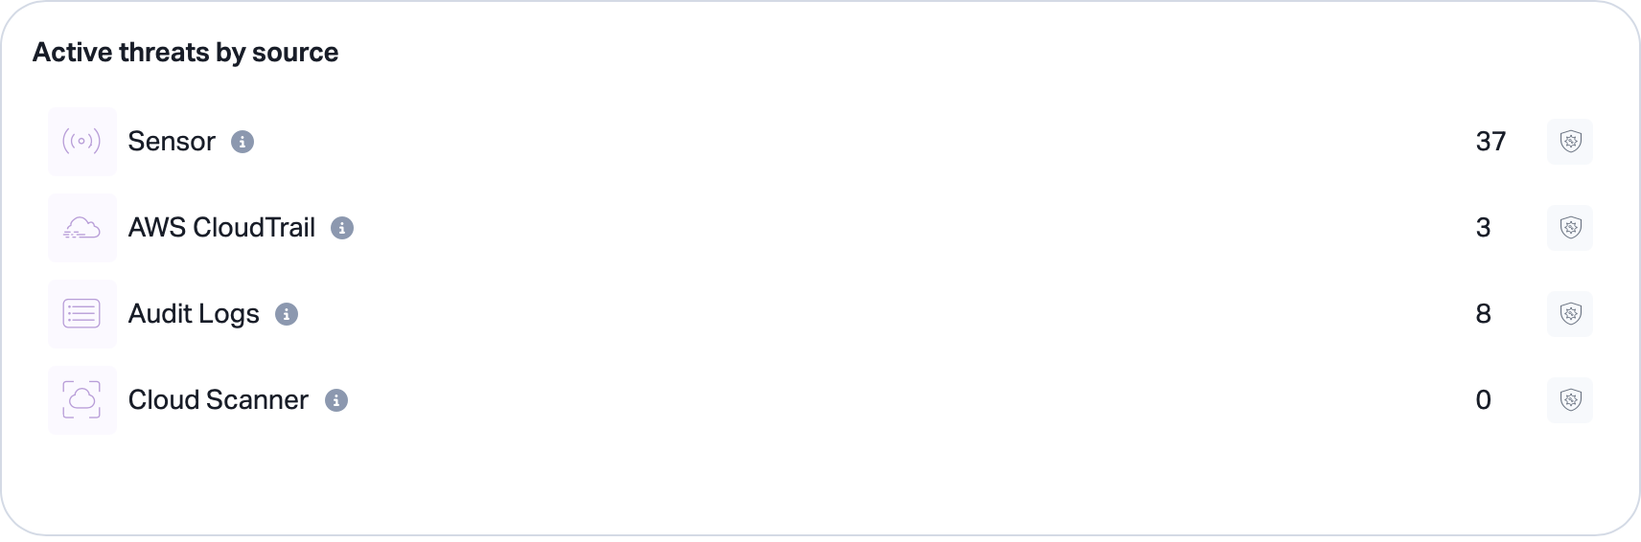1641x542 pixels.
Task: Click the shield button in the Sensor row
Action: pyautogui.click(x=1570, y=142)
